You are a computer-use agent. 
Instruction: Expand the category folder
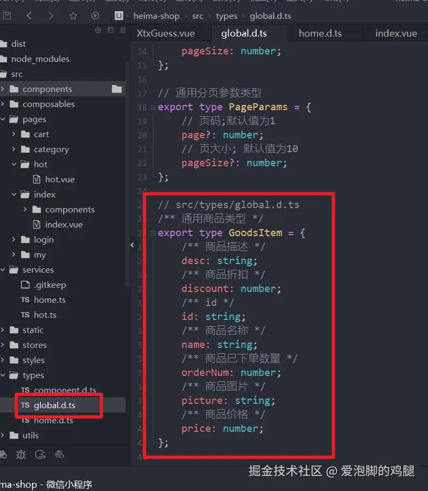point(14,149)
